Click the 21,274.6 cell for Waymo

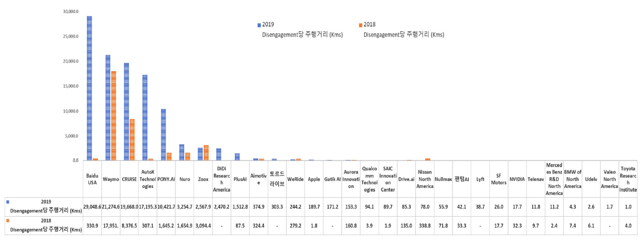pos(111,206)
